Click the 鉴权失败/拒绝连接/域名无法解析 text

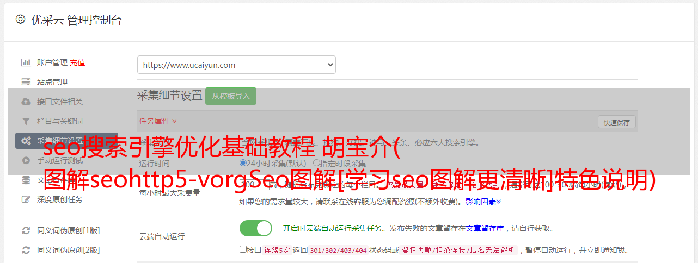(x=459, y=250)
